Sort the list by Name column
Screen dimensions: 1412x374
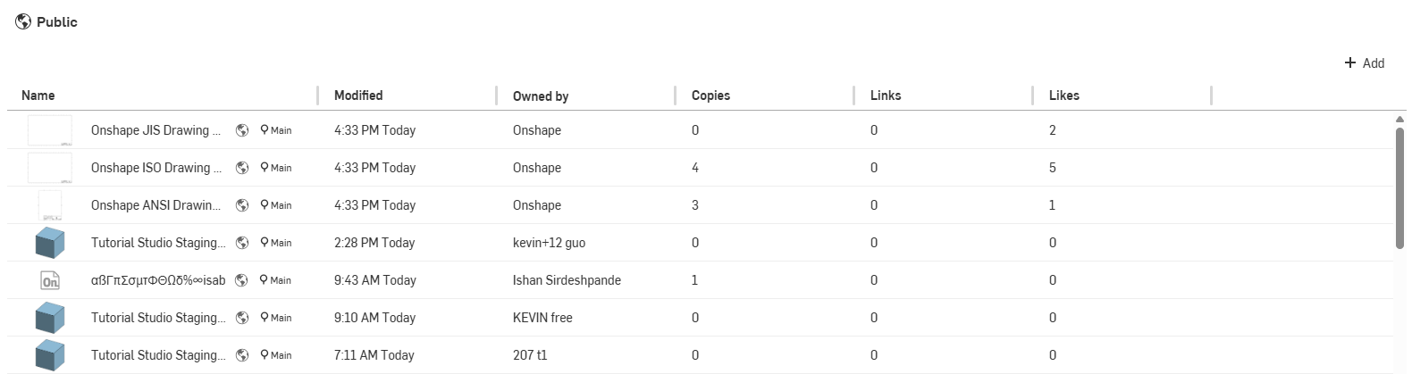click(x=38, y=96)
